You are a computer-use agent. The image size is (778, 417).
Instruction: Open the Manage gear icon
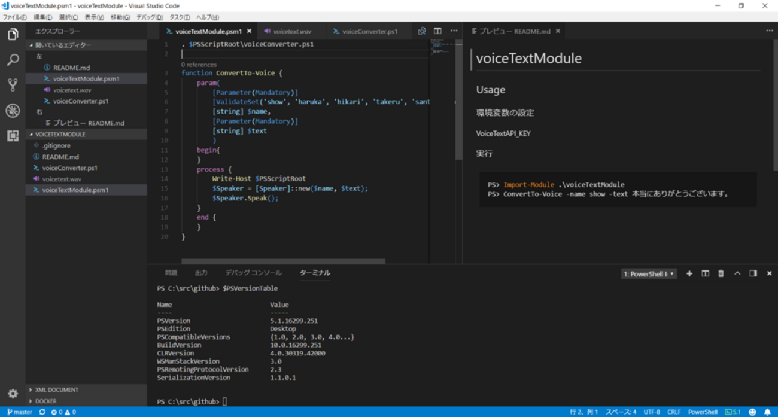coord(13,394)
